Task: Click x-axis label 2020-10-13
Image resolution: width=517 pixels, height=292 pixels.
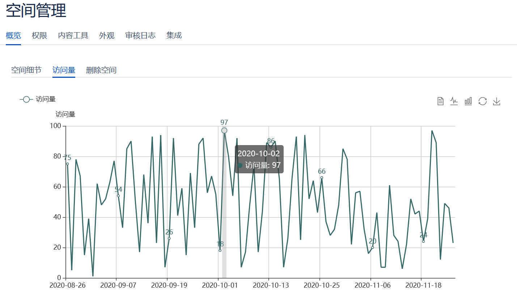Action: (271, 285)
